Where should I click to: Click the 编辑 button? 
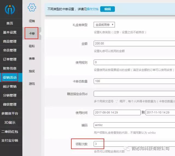107,9
